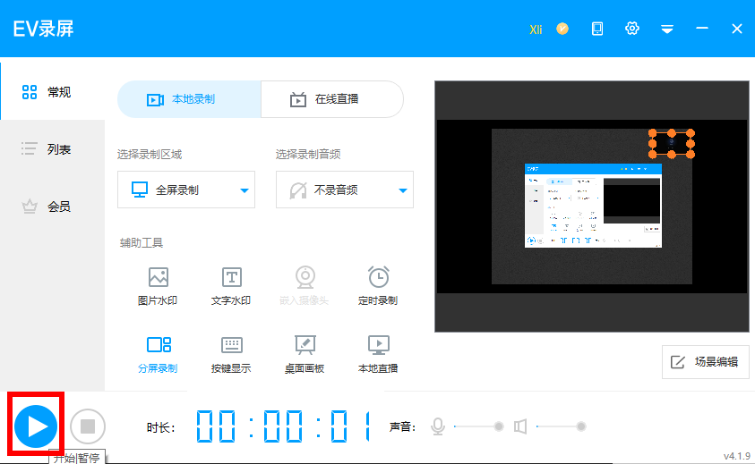
Task: Minimize the EV录屏 window
Action: 702,29
